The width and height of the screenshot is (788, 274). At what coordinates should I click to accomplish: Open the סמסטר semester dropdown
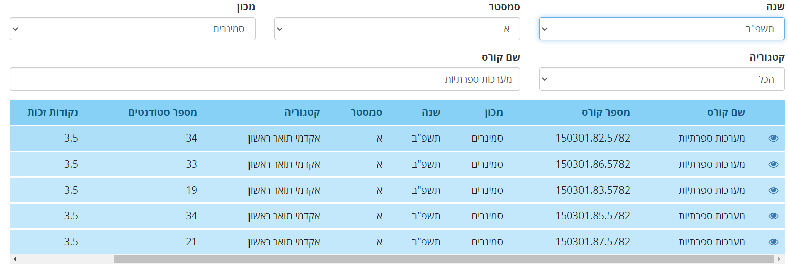click(x=397, y=29)
